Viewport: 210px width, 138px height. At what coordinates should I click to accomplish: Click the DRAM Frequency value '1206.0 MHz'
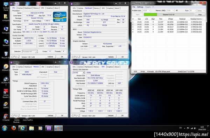click(44, 83)
